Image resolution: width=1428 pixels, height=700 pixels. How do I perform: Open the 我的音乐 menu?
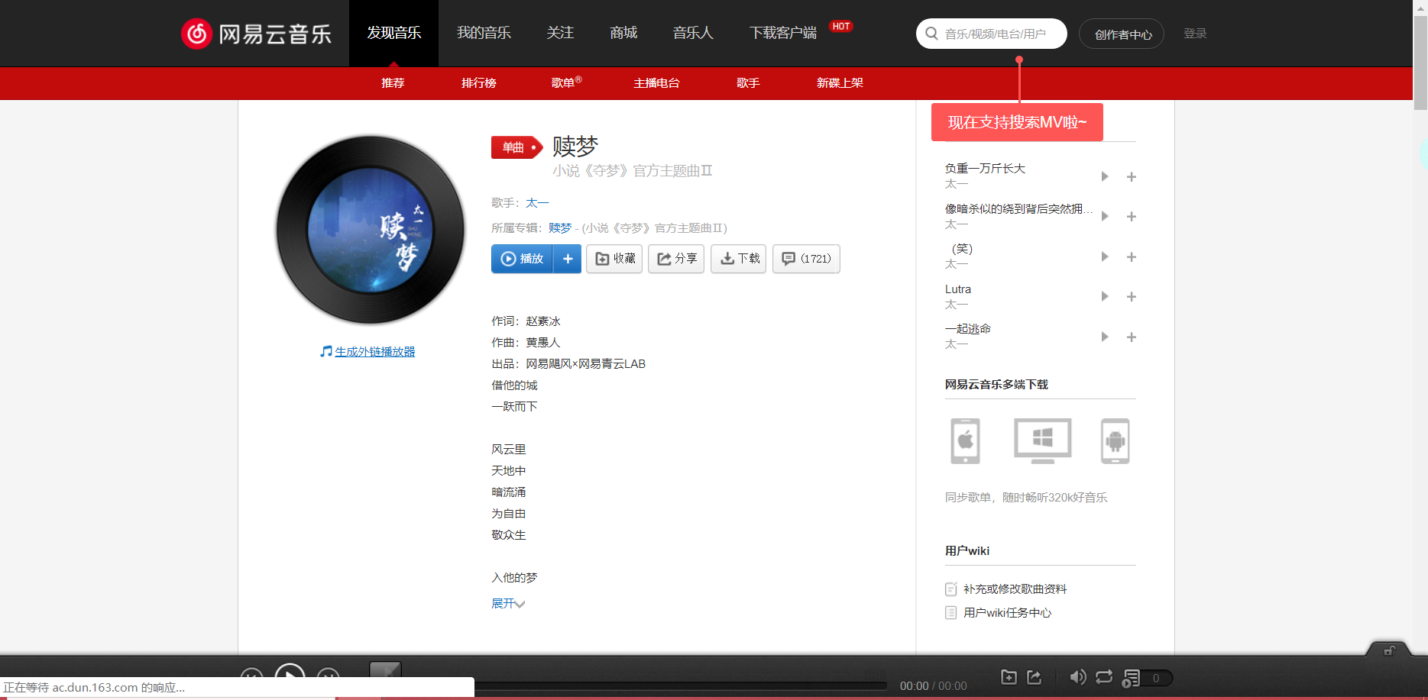click(x=484, y=33)
